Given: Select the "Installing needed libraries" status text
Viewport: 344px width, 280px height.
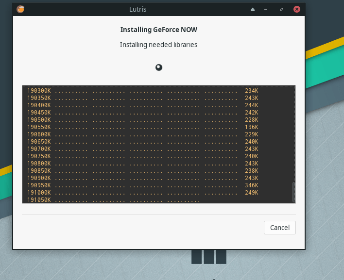Looking at the screenshot, I should tap(158, 45).
